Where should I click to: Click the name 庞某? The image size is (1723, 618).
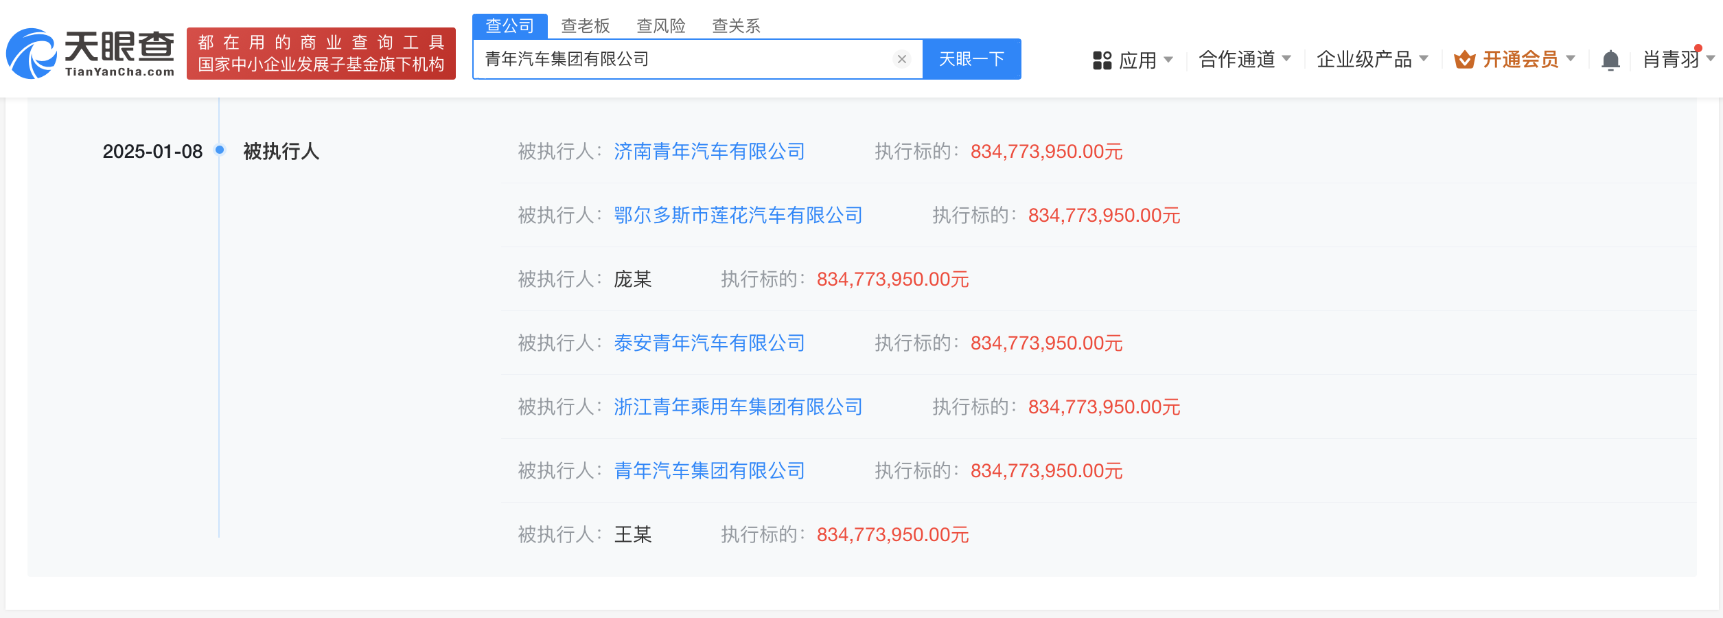632,279
